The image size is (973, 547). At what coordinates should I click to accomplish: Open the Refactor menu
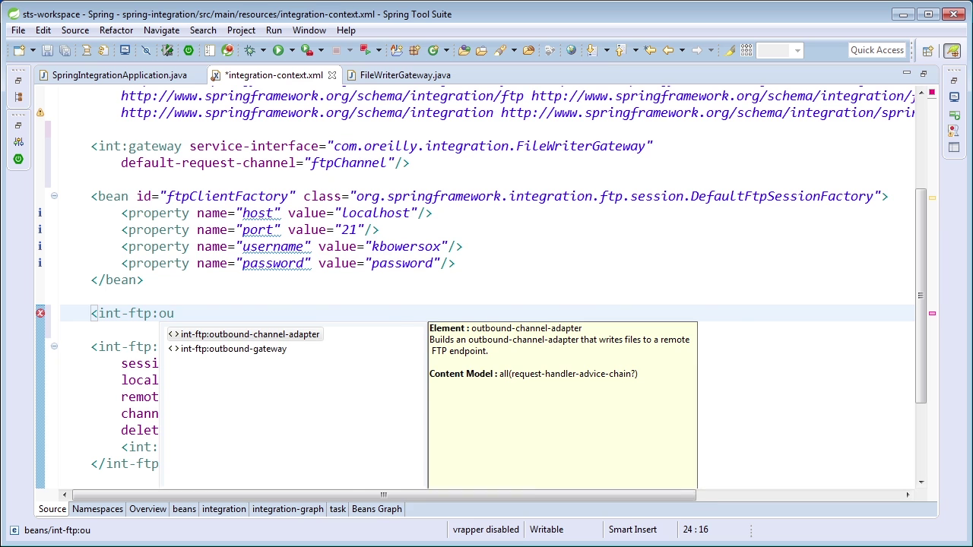(x=116, y=30)
